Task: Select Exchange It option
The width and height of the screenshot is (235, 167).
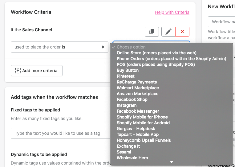Action: pyautogui.click(x=172, y=146)
